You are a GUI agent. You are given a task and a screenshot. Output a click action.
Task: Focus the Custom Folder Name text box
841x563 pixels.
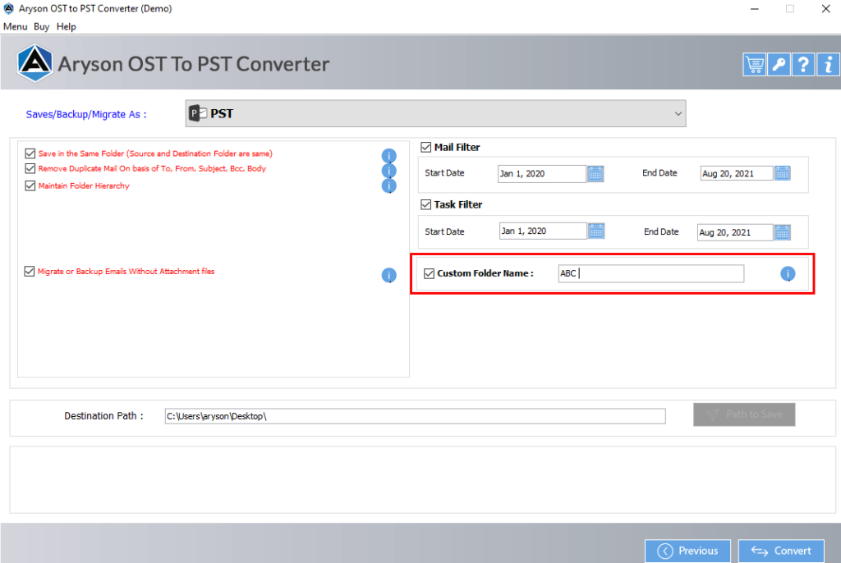click(x=650, y=273)
